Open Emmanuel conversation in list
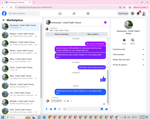150x120 pixels. 20,26
